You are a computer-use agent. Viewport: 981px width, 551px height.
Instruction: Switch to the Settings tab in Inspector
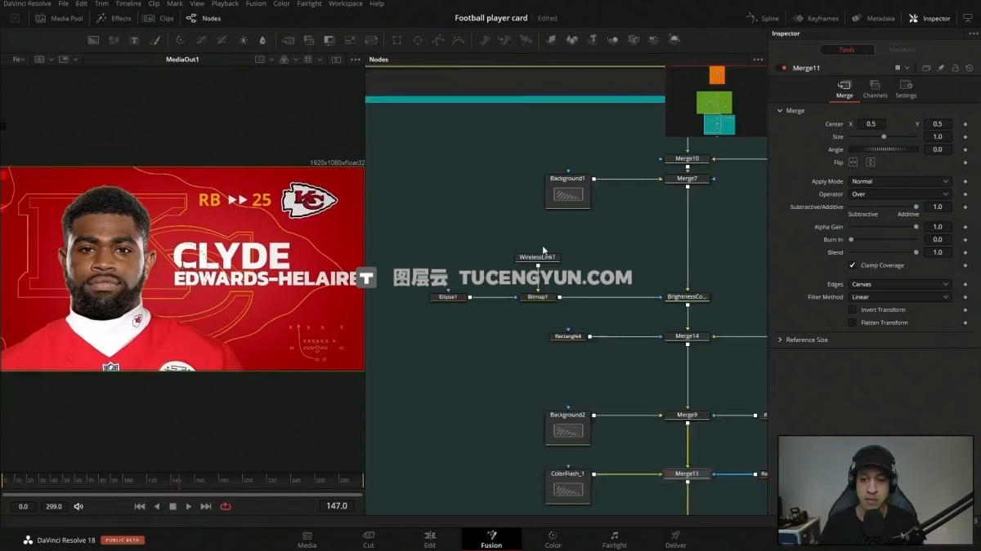pos(906,90)
